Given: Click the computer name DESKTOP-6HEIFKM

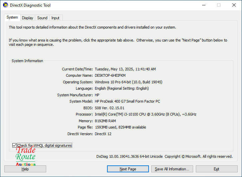Looking at the screenshot, I should click(x=110, y=75).
